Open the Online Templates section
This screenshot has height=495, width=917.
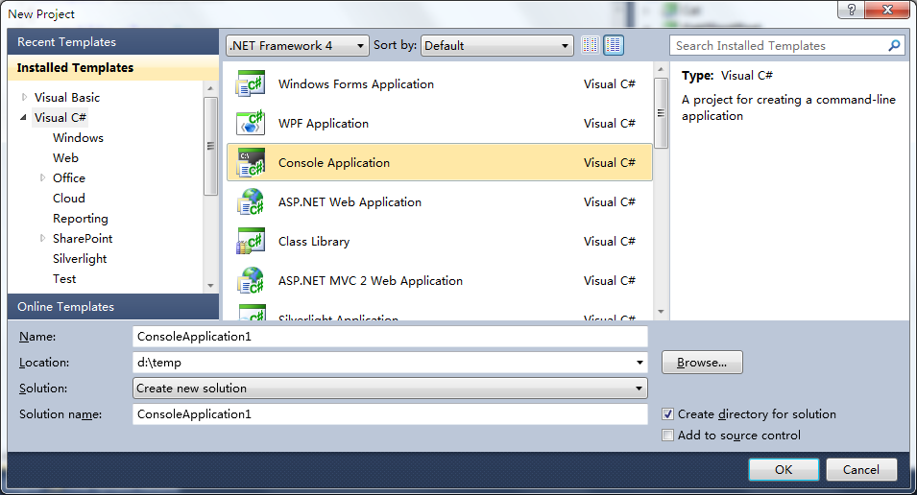(113, 306)
